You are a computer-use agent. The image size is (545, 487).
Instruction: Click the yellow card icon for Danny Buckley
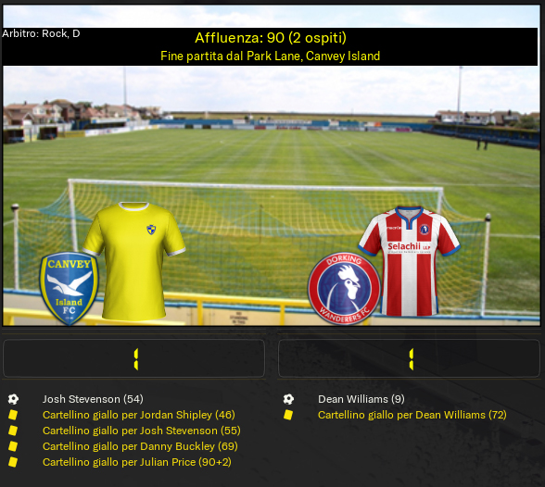[x=13, y=446]
